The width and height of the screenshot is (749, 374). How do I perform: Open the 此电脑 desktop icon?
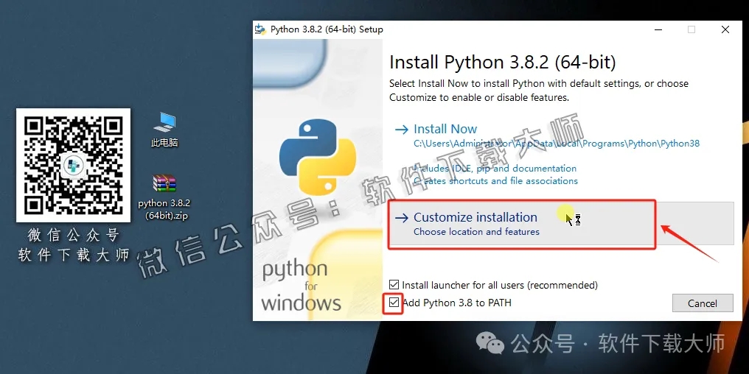coord(164,130)
